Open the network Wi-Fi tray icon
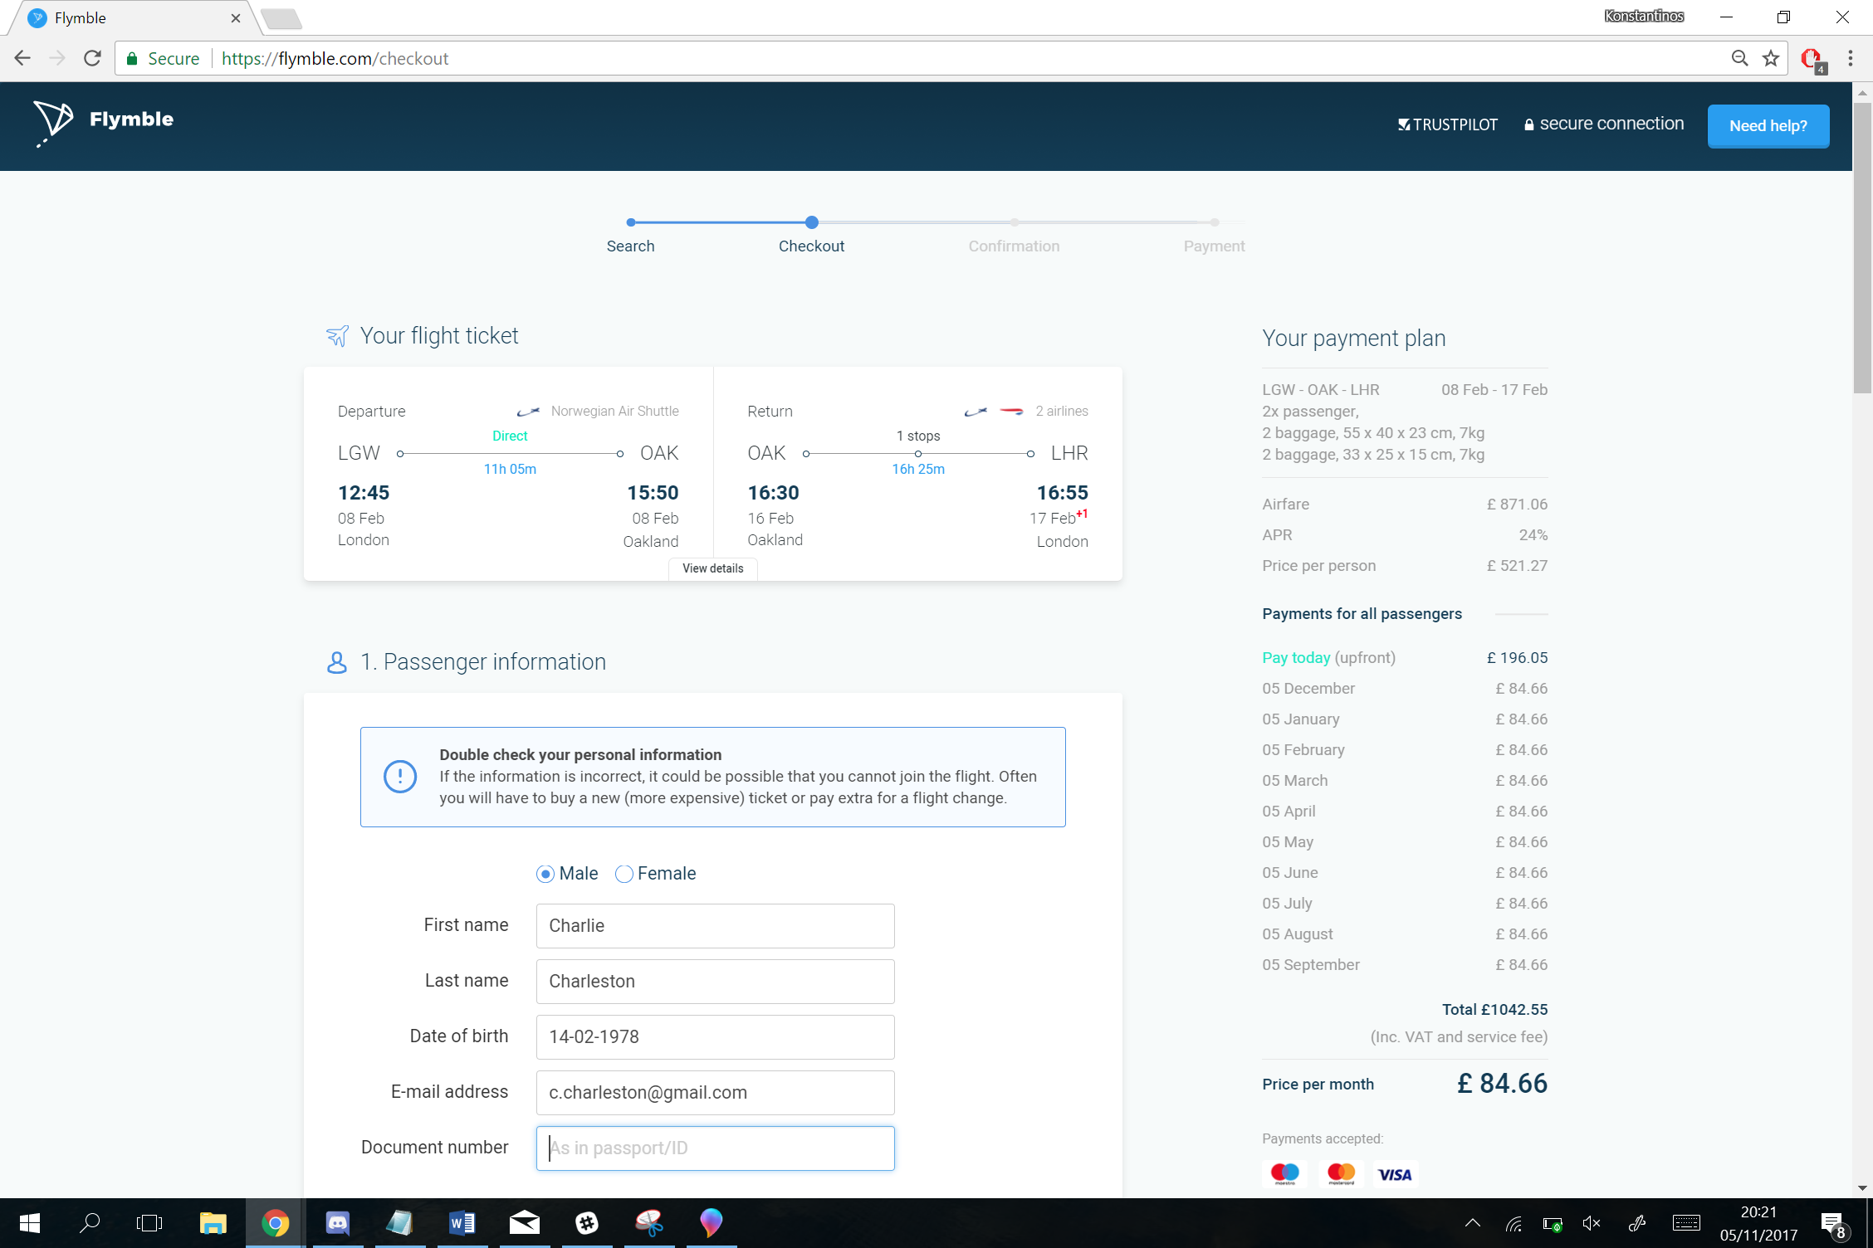1873x1248 pixels. tap(1514, 1223)
